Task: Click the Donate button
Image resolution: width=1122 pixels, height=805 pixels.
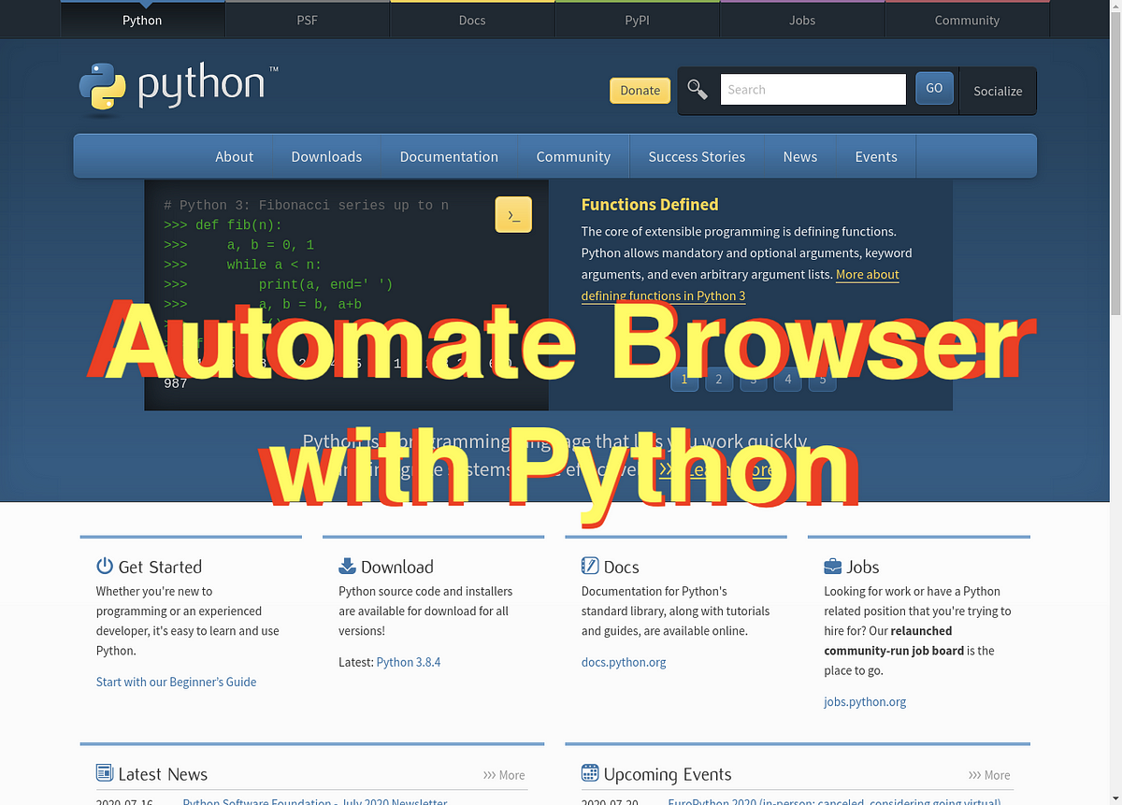Action: click(640, 90)
